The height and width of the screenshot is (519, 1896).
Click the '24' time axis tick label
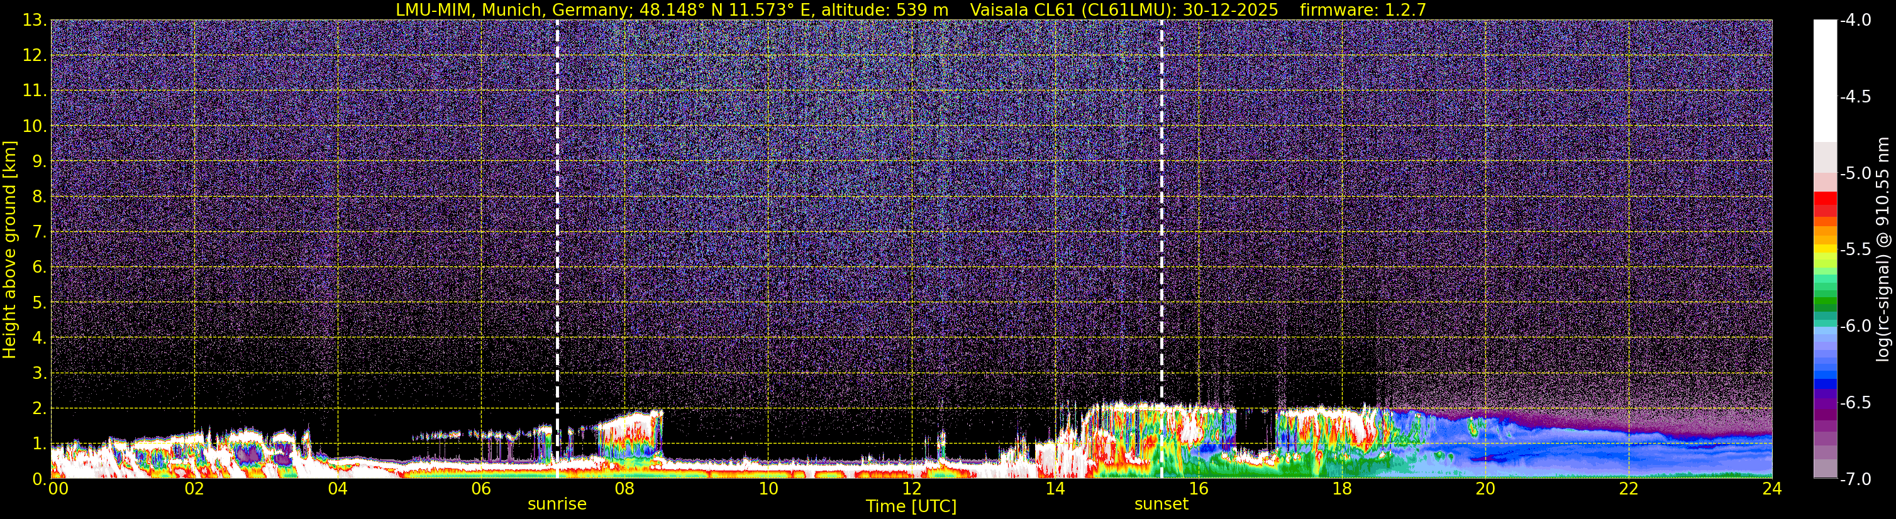pos(1772,489)
